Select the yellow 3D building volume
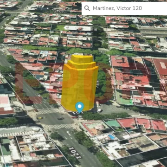 coord(80,83)
